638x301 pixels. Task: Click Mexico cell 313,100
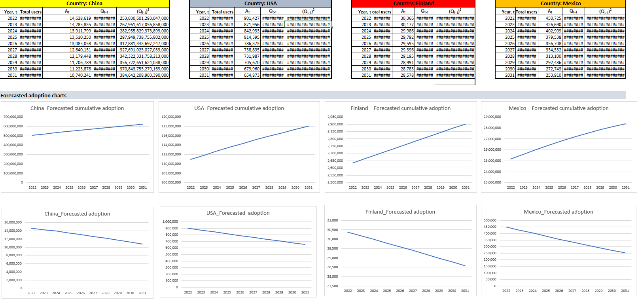[550, 56]
